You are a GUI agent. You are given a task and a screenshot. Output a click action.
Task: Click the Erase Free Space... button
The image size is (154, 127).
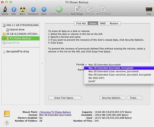point(65,98)
